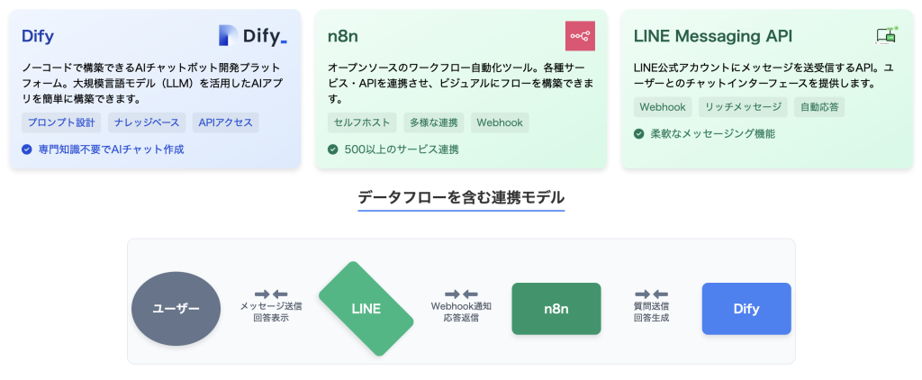Click the 自動応答 tag

819,107
